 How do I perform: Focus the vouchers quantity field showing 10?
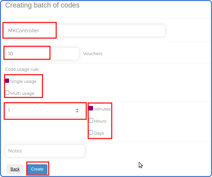(x=42, y=54)
